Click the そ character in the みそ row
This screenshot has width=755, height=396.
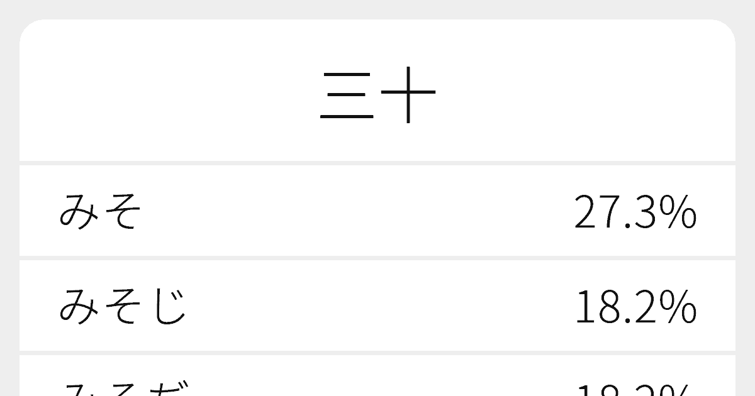click(121, 212)
